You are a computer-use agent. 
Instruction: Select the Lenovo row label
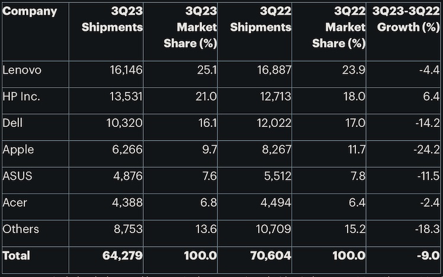coord(22,71)
